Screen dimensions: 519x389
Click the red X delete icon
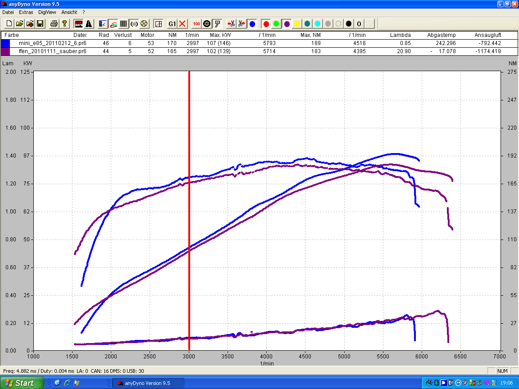[182, 23]
